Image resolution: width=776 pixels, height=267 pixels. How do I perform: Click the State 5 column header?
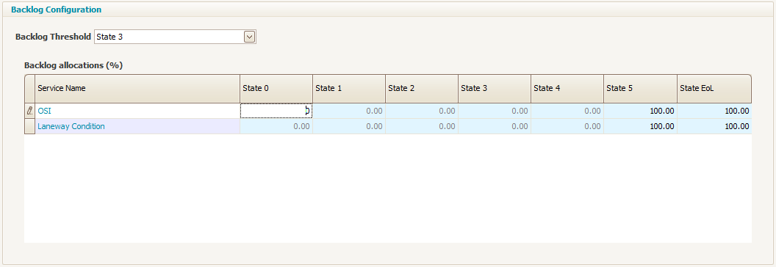click(640, 89)
